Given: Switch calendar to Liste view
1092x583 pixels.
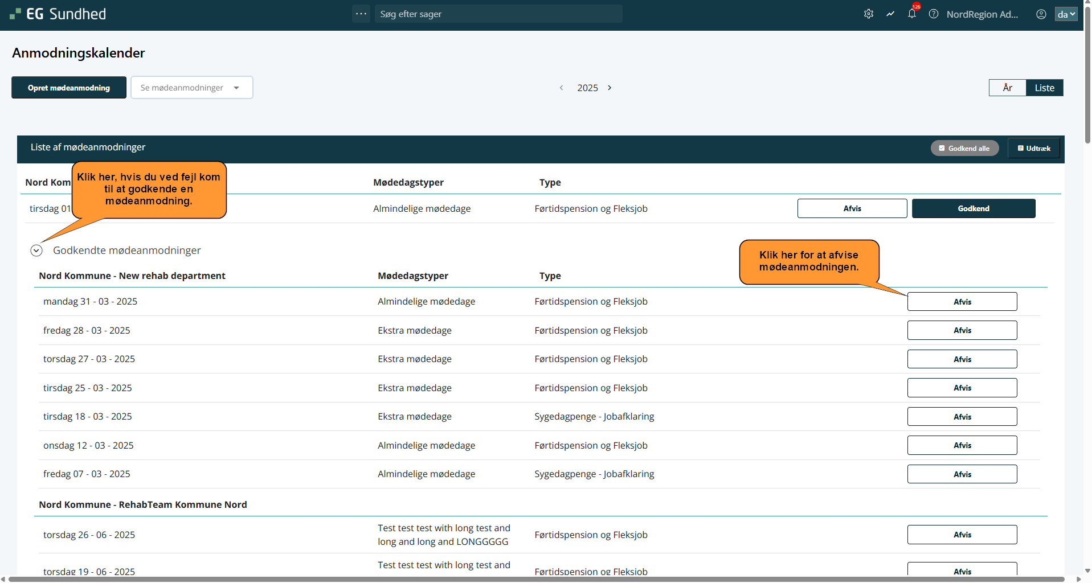Looking at the screenshot, I should 1044,88.
